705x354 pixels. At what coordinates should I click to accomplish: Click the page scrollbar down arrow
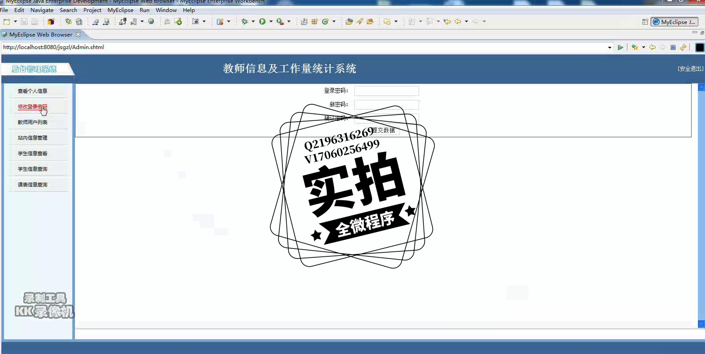tap(701, 325)
